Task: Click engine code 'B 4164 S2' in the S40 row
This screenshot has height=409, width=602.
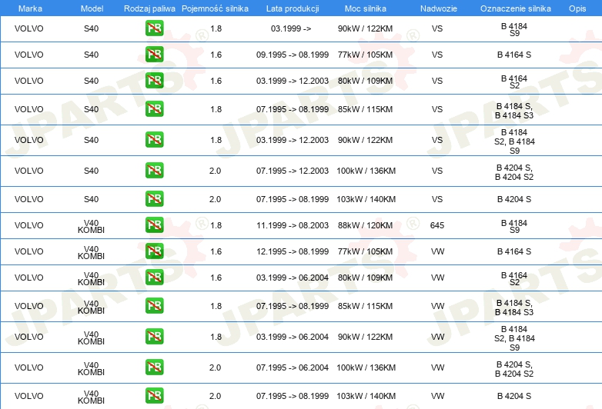Action: coord(514,81)
